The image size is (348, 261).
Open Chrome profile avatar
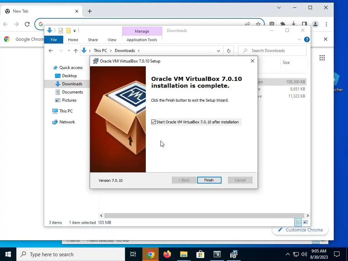pyautogui.click(x=315, y=24)
